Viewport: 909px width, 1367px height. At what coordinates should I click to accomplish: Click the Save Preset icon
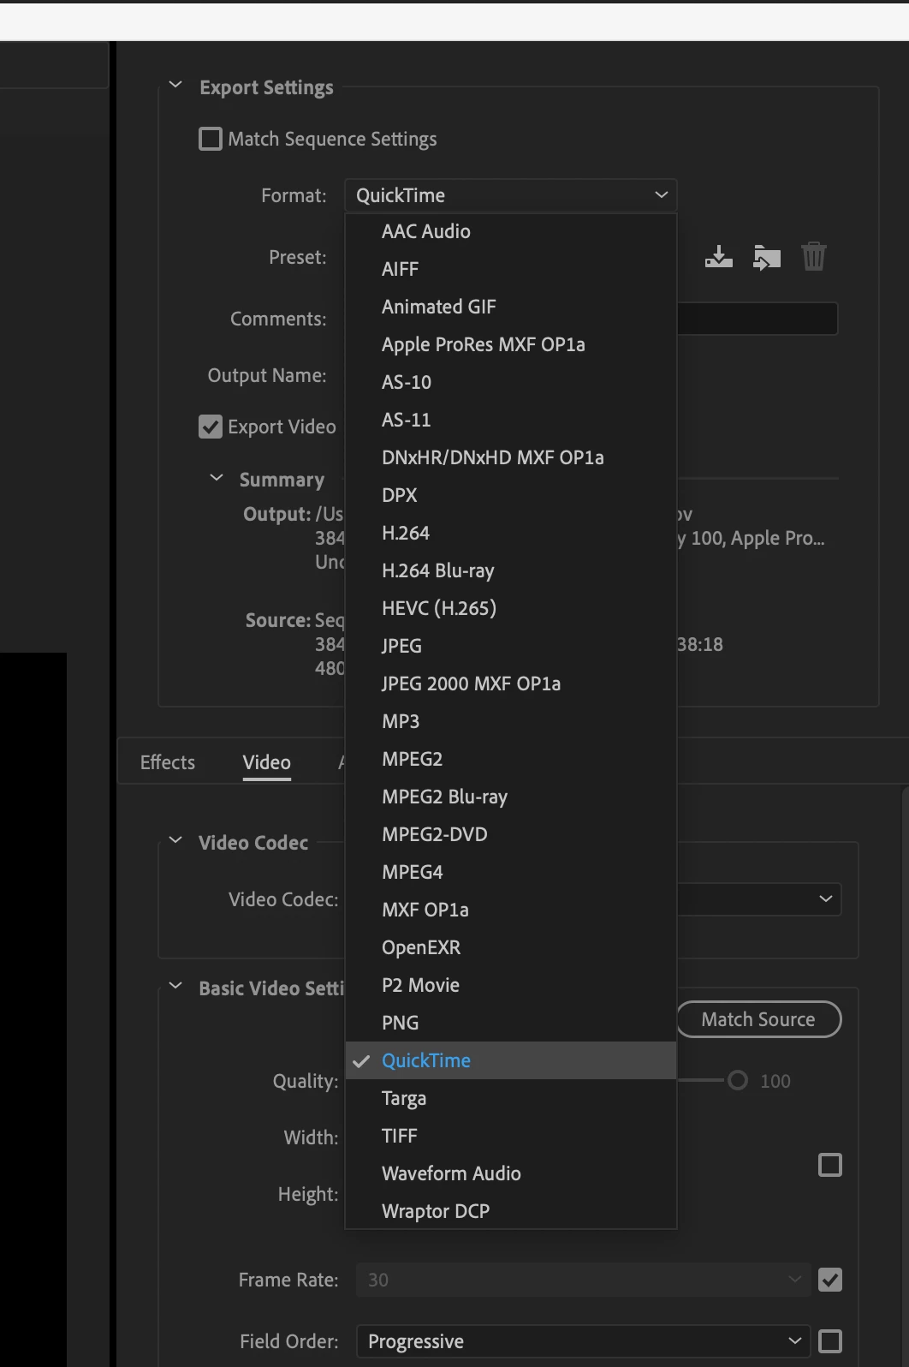click(x=719, y=256)
